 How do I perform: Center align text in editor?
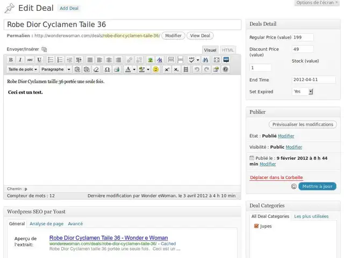click(109, 60)
